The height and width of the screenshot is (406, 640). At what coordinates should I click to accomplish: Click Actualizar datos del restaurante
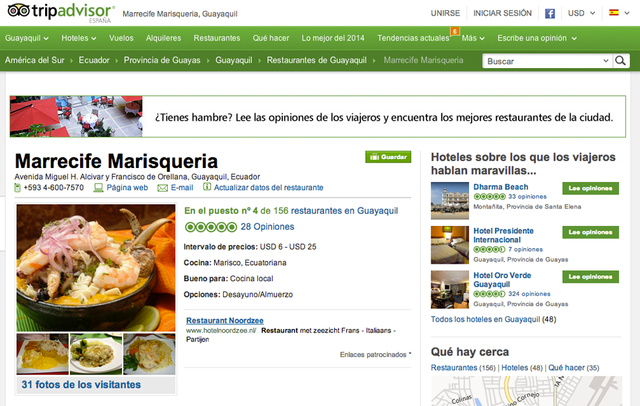point(269,187)
